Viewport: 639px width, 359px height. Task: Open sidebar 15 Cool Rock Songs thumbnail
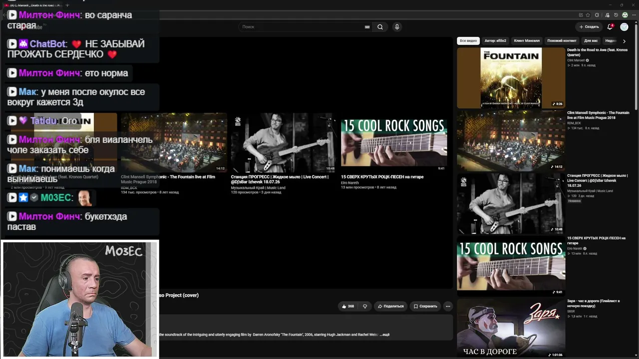[511, 266]
